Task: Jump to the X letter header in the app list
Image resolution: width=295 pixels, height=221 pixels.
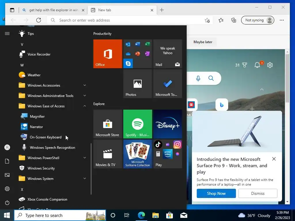Action: (22, 189)
